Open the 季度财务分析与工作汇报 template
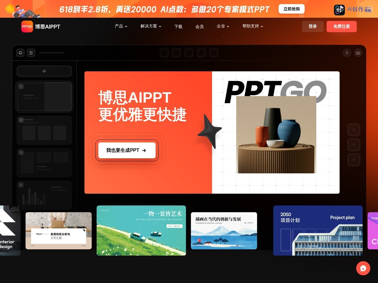 click(x=58, y=231)
